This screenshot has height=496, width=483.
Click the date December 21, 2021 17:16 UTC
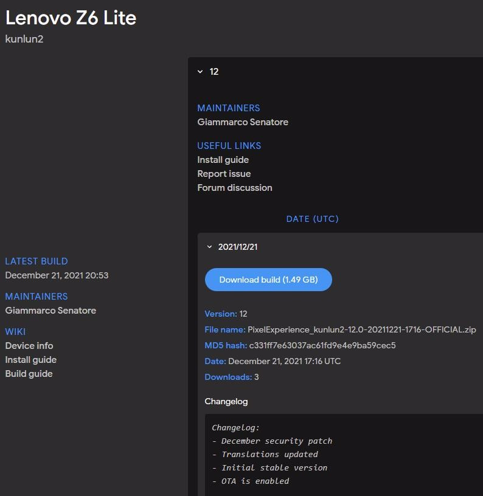[x=284, y=361]
